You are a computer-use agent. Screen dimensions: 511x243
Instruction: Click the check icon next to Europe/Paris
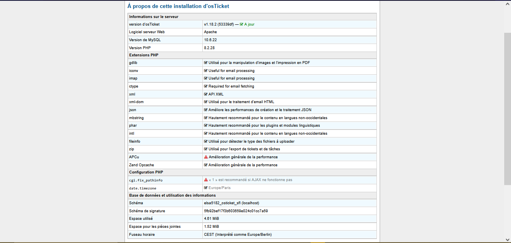pyautogui.click(x=206, y=188)
